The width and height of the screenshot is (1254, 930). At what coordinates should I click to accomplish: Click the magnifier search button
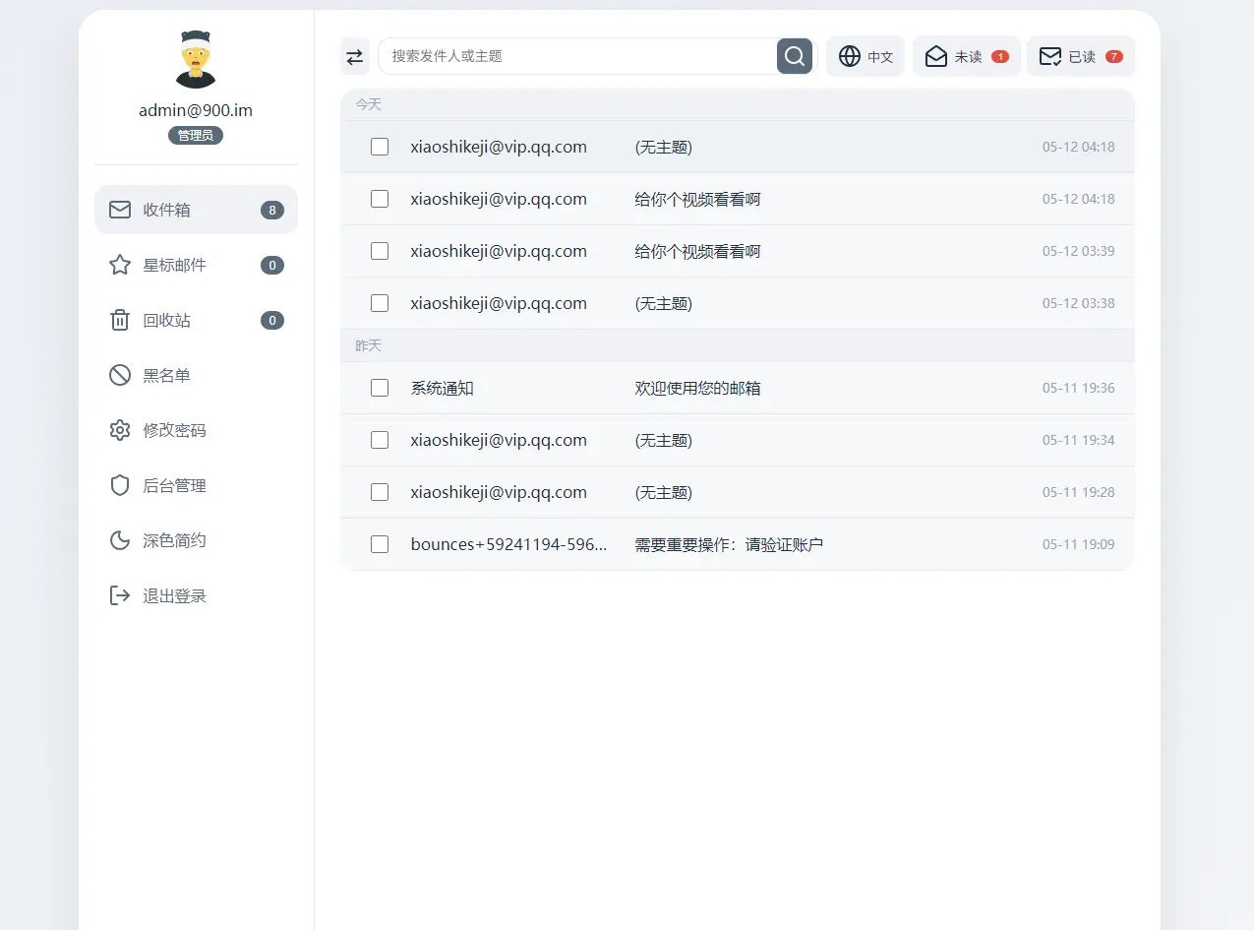(795, 56)
